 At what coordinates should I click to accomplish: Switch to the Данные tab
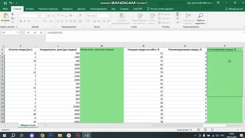[81, 9]
